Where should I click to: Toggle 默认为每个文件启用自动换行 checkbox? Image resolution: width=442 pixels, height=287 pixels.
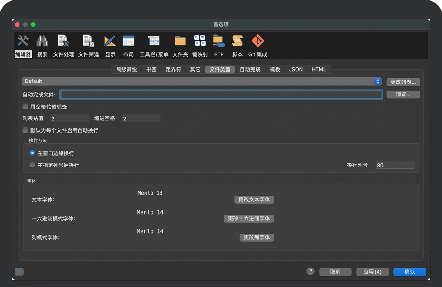coord(26,130)
